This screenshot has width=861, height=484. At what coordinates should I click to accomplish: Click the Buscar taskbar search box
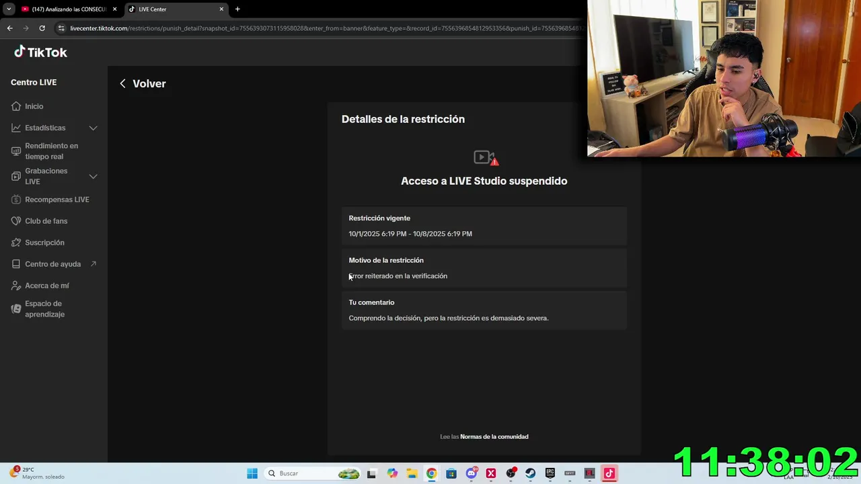(313, 473)
